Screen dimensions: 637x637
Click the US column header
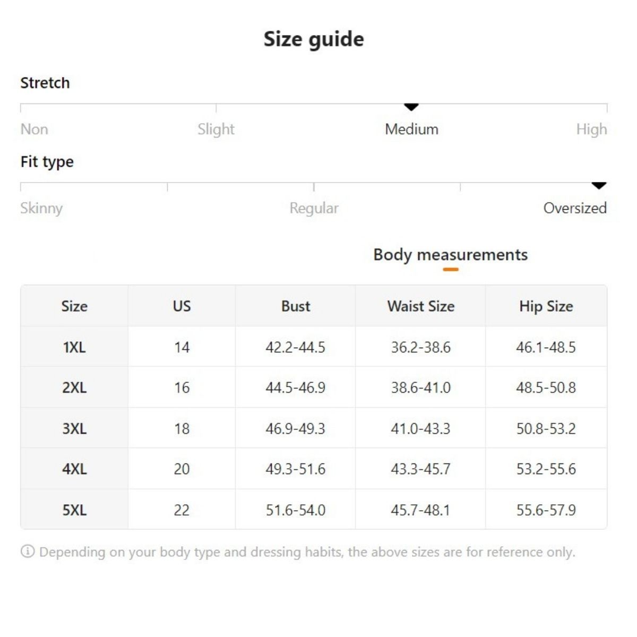pyautogui.click(x=182, y=306)
